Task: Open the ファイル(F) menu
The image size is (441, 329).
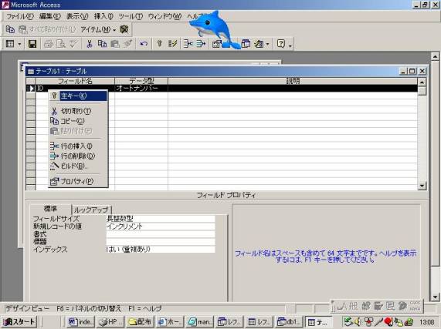Action: [x=20, y=16]
